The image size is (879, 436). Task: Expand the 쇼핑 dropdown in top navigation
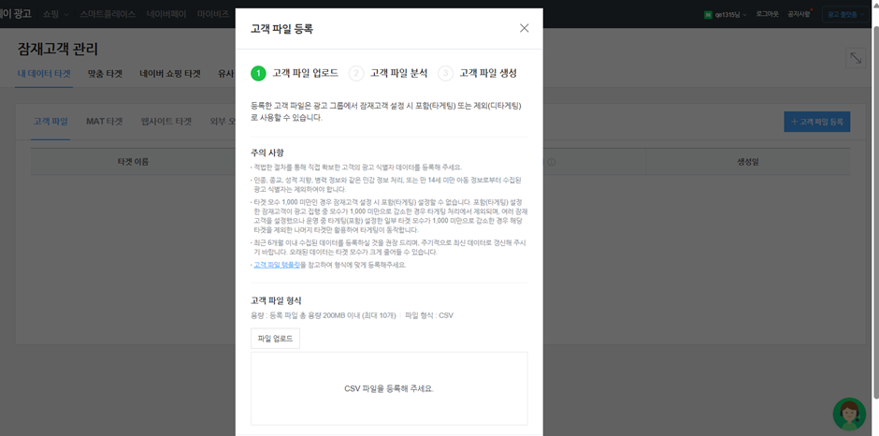pyautogui.click(x=55, y=14)
